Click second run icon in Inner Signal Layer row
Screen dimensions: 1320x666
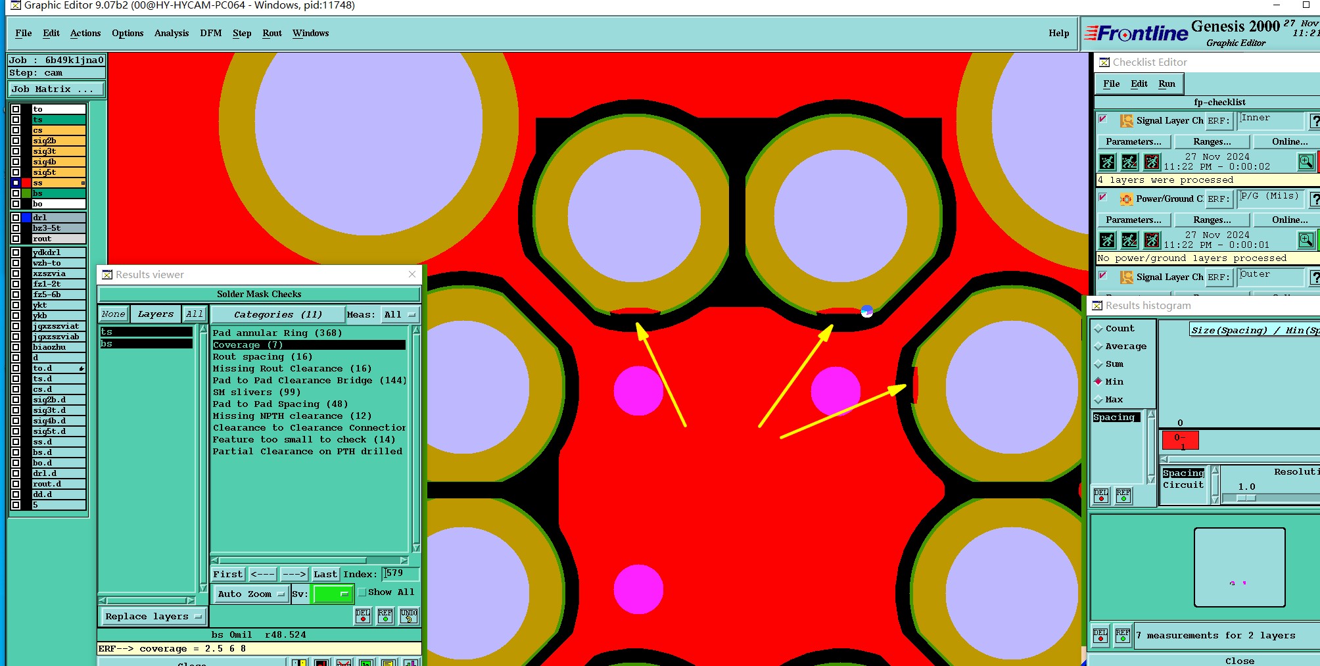tap(1129, 162)
